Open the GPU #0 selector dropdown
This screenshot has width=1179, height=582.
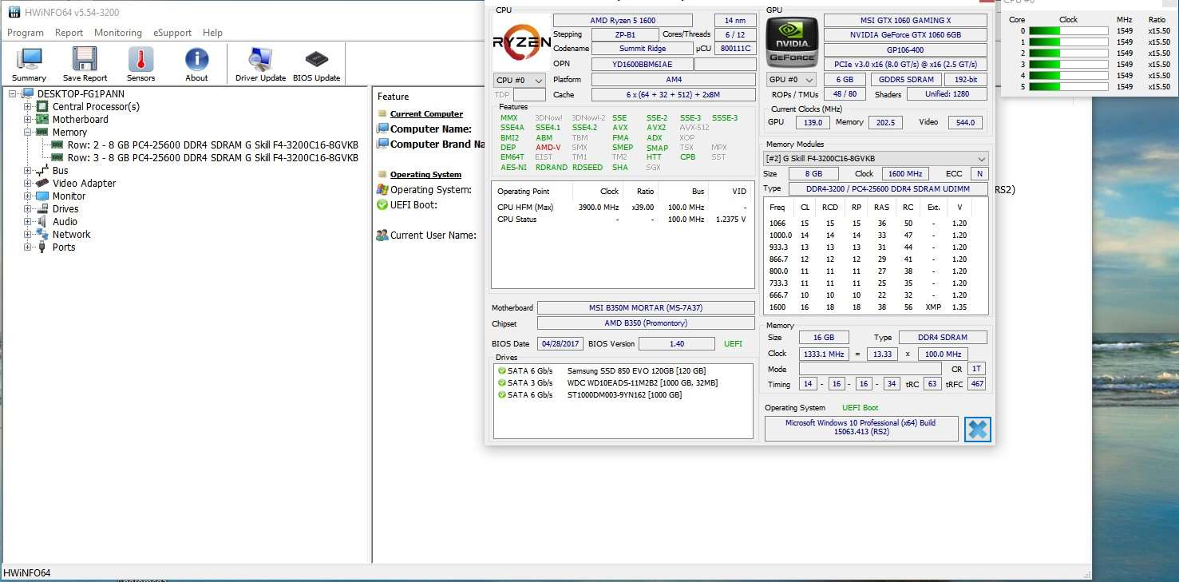791,80
